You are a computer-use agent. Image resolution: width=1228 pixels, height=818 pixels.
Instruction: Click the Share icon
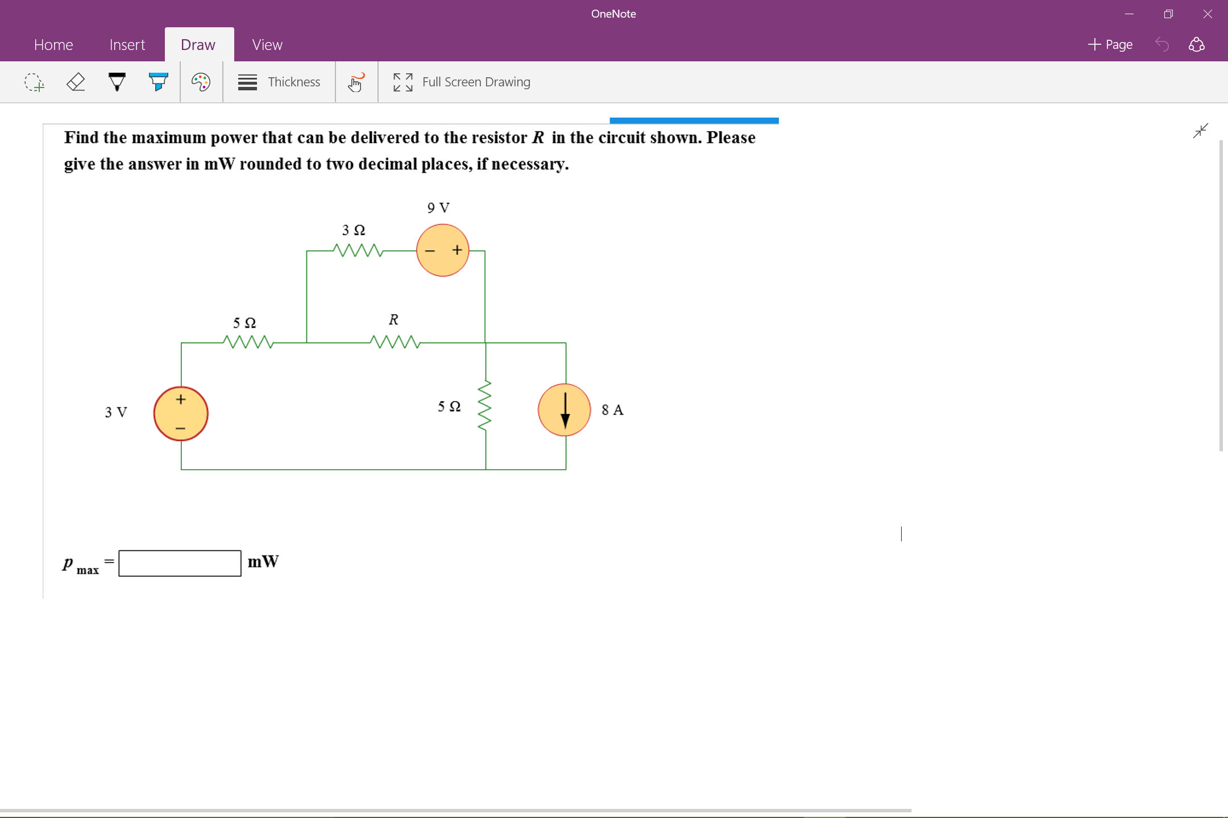(1197, 44)
